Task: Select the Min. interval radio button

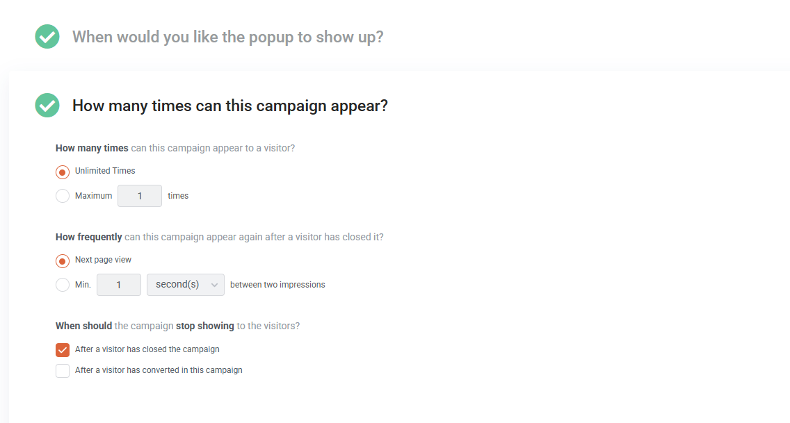Action: [63, 285]
